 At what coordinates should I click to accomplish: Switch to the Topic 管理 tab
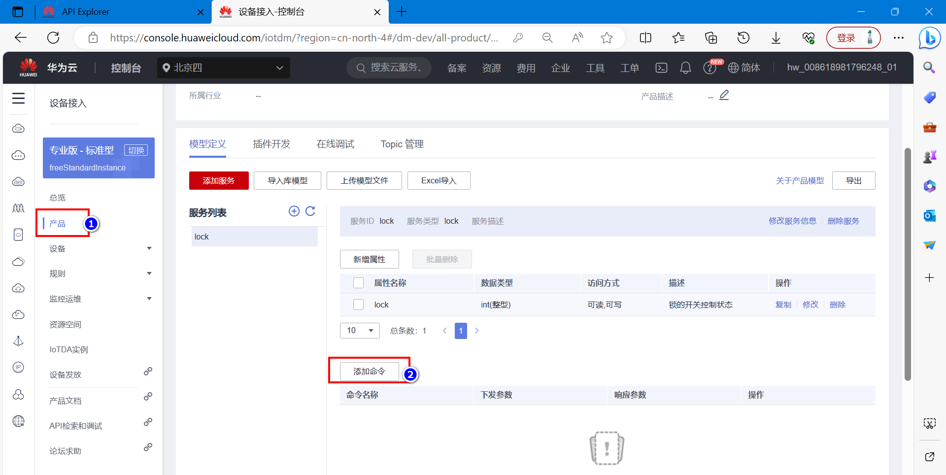point(402,144)
